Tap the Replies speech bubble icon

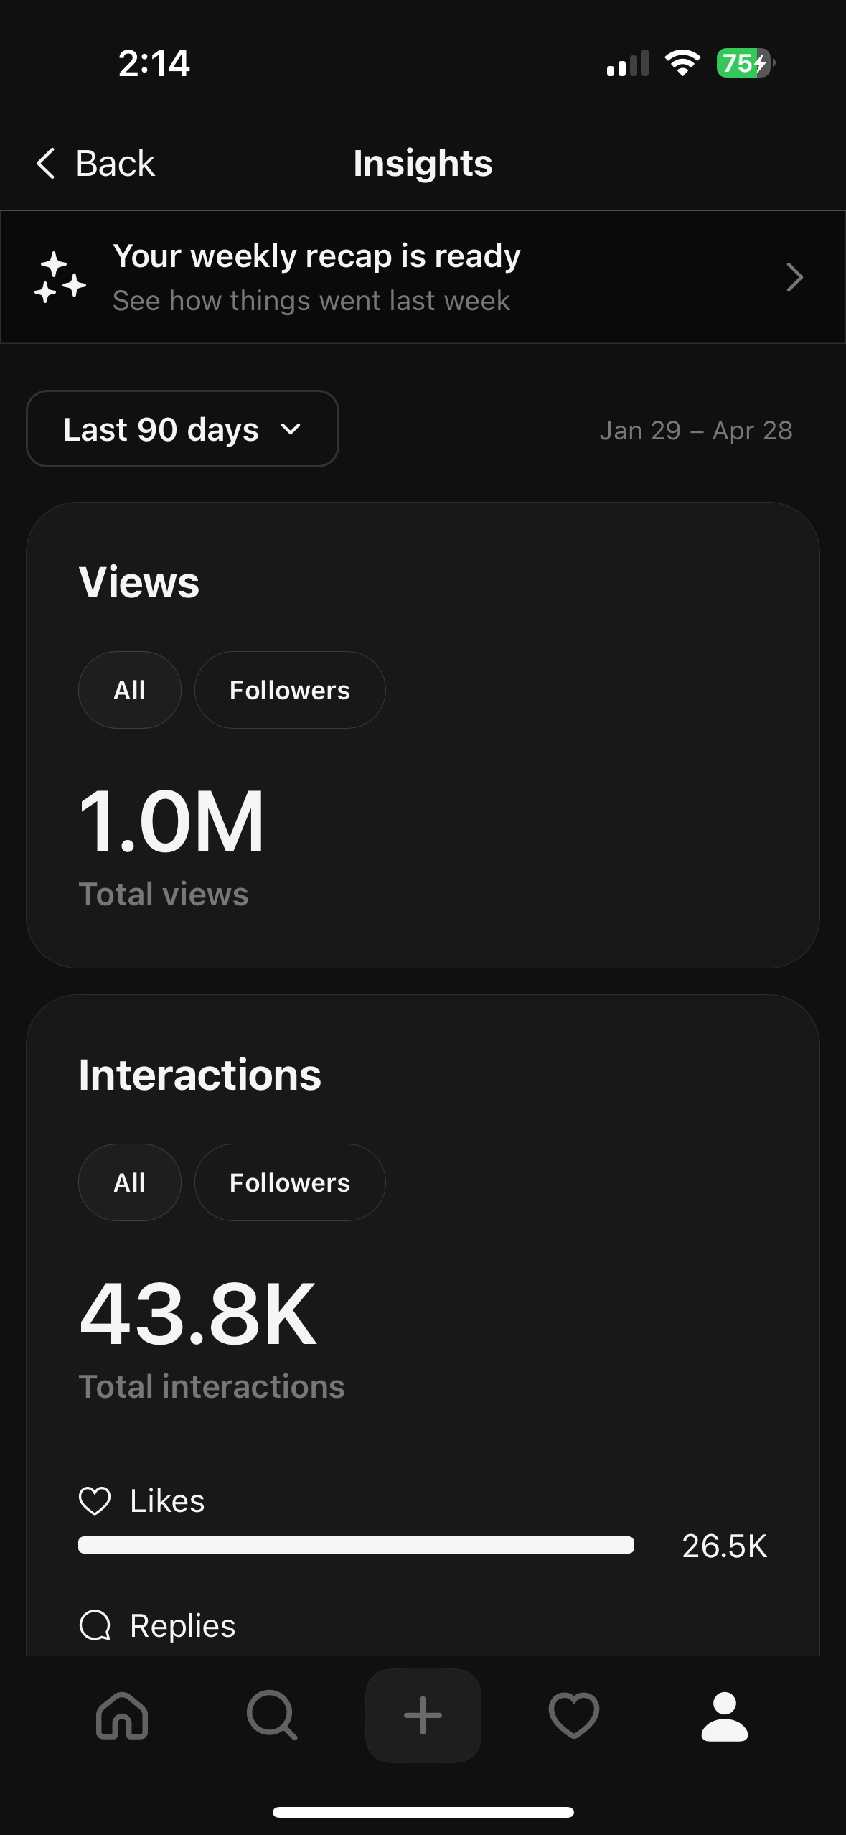pyautogui.click(x=95, y=1625)
